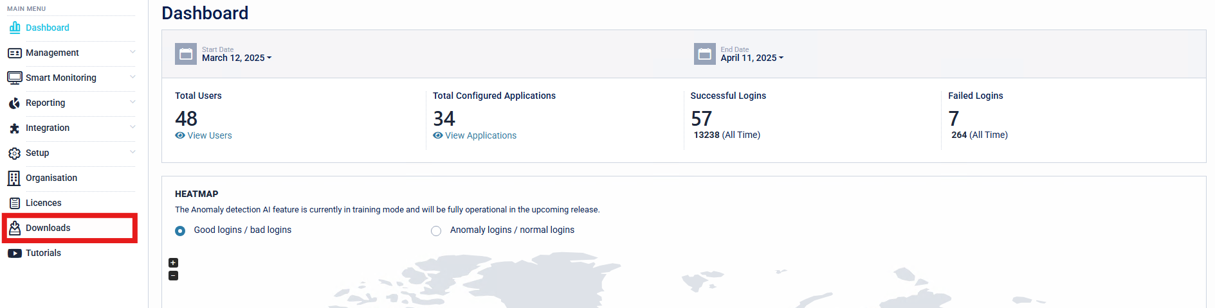The width and height of the screenshot is (1215, 308).
Task: Zoom in on the heatmap map
Action: point(173,263)
